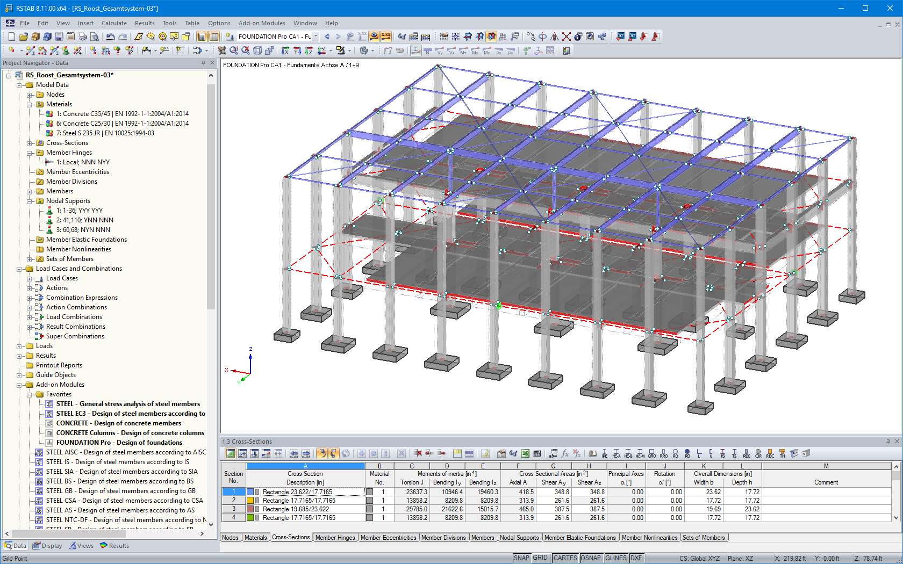Switch to the Member Hinges tab
903x564 pixels.
click(x=335, y=537)
